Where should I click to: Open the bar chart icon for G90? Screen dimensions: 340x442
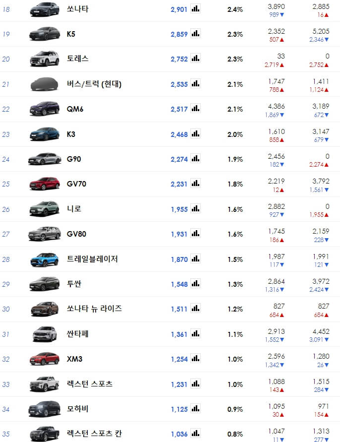pyautogui.click(x=195, y=159)
